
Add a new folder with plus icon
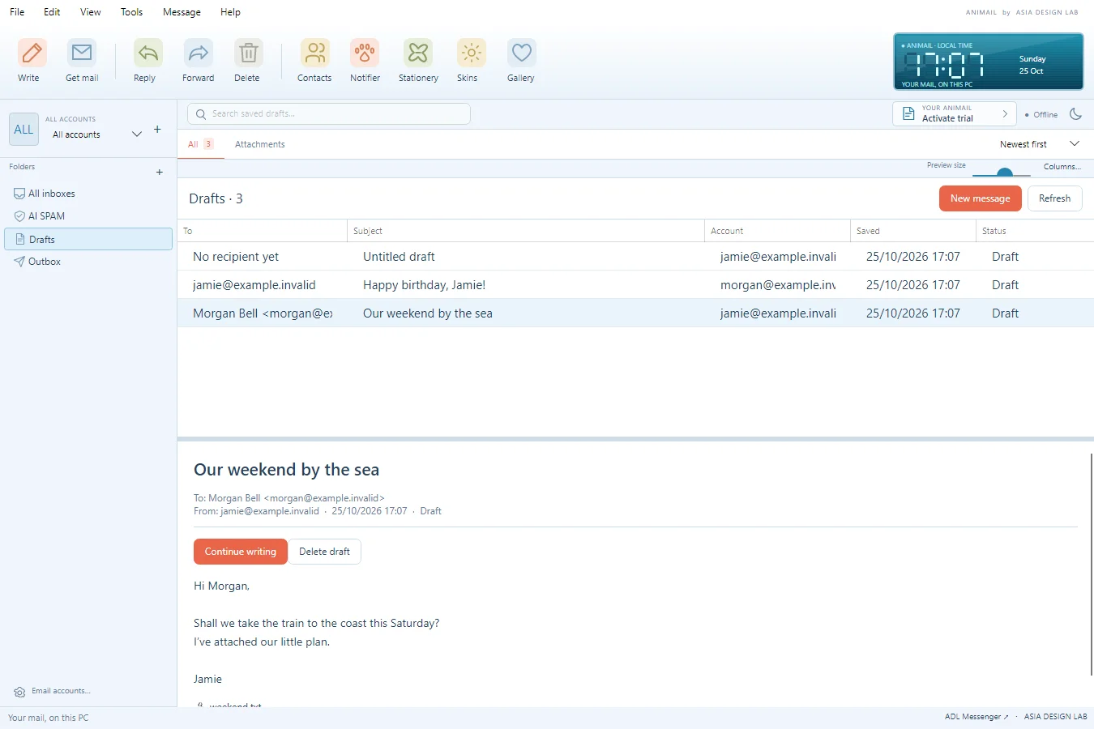160,172
